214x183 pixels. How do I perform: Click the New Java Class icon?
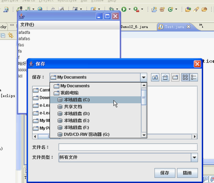pyautogui.click(x=171, y=10)
